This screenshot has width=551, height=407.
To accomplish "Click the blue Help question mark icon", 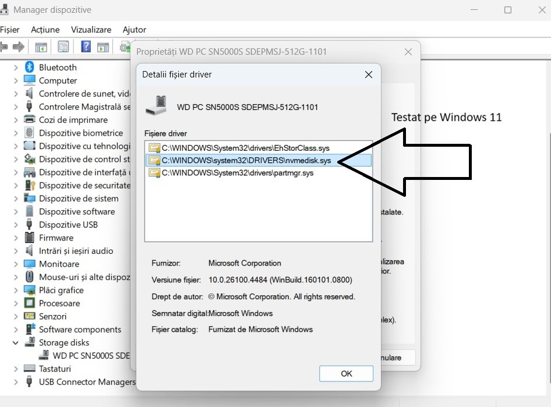I will pos(86,47).
